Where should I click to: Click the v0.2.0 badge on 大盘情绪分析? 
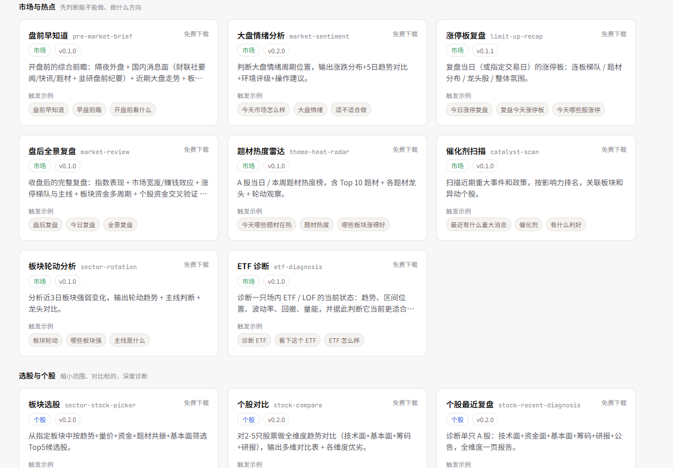click(x=276, y=50)
